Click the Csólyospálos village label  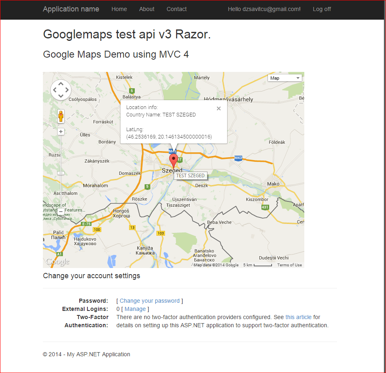click(83, 99)
